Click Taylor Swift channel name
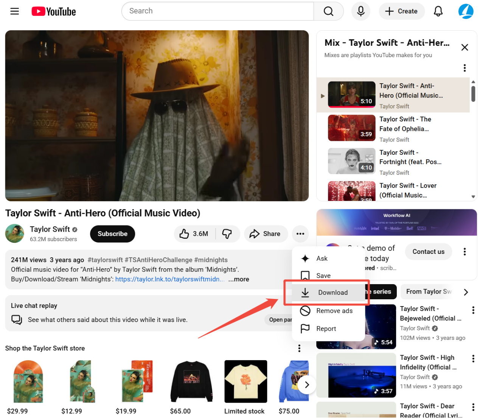Image resolution: width=480 pixels, height=420 pixels. pos(50,229)
